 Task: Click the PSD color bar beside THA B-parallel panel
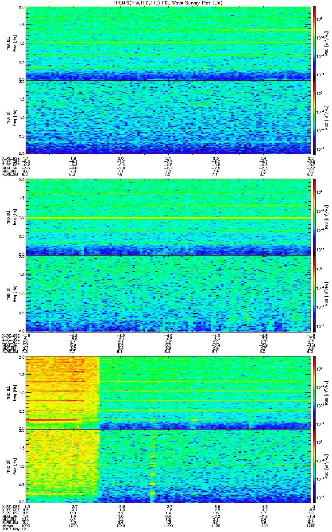tap(314, 117)
